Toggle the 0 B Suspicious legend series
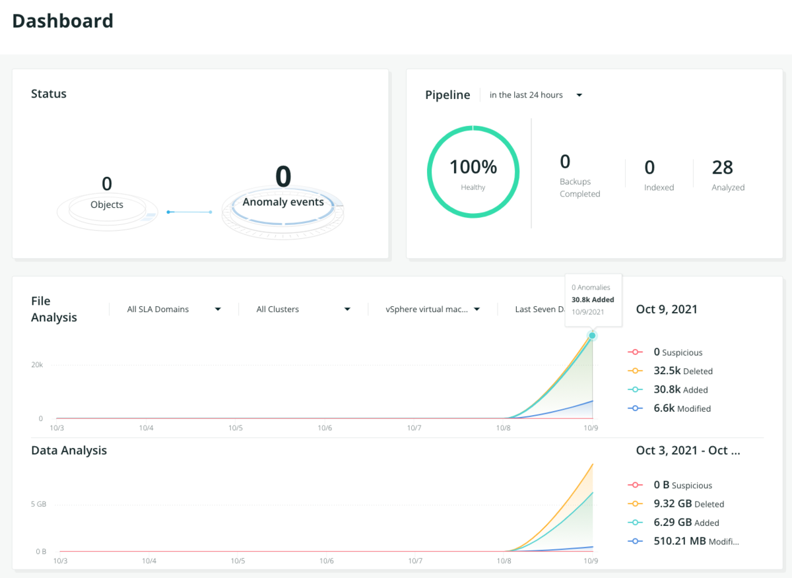The height and width of the screenshot is (578, 792). pyautogui.click(x=669, y=485)
